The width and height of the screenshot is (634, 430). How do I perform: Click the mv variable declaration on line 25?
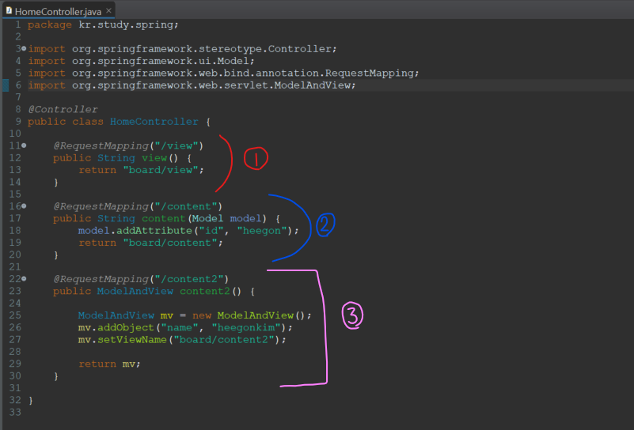pos(166,315)
